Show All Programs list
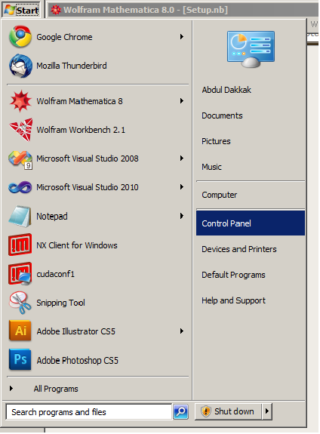 [x=56, y=389]
